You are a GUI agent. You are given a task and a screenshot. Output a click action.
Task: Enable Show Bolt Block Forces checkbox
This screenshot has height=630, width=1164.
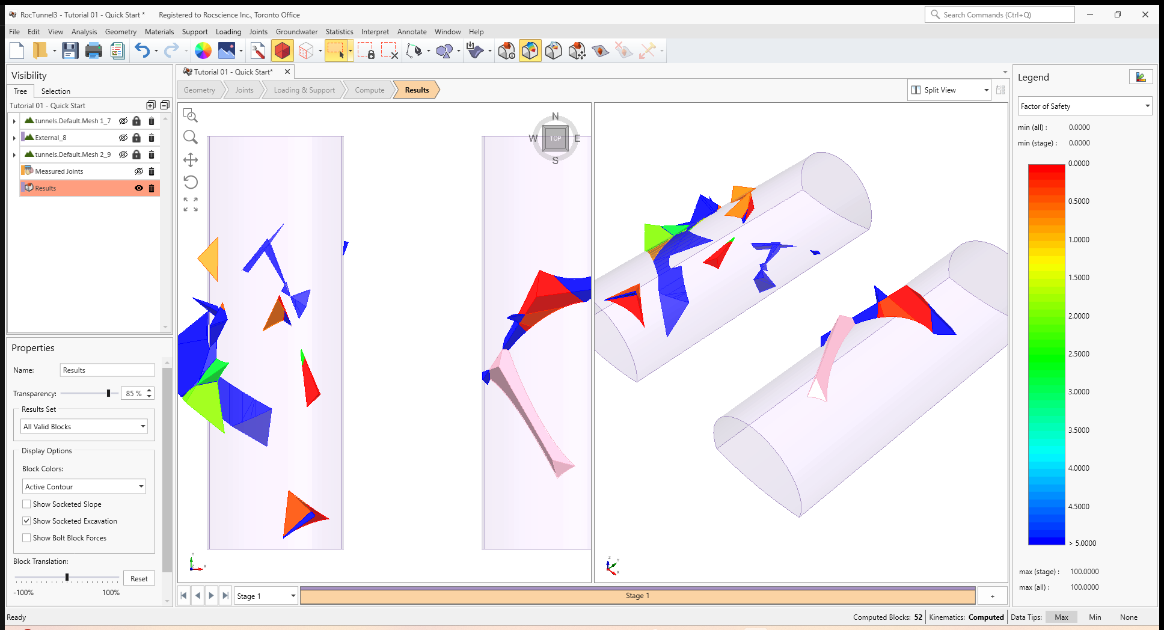tap(26, 537)
